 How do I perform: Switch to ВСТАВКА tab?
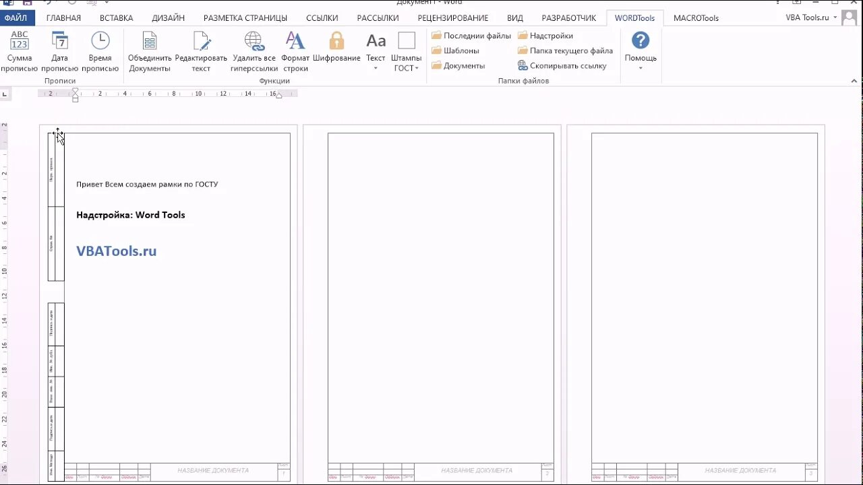(x=116, y=18)
